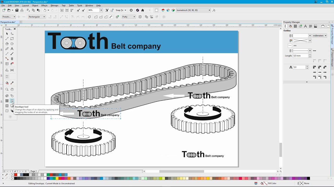Open the Effects menu
The height and width of the screenshot is (187, 334).
44,5
